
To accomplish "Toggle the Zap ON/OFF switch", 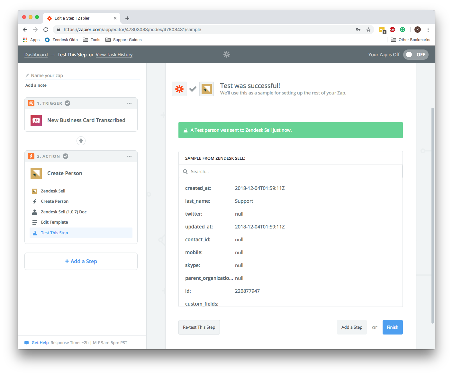I will 416,55.
